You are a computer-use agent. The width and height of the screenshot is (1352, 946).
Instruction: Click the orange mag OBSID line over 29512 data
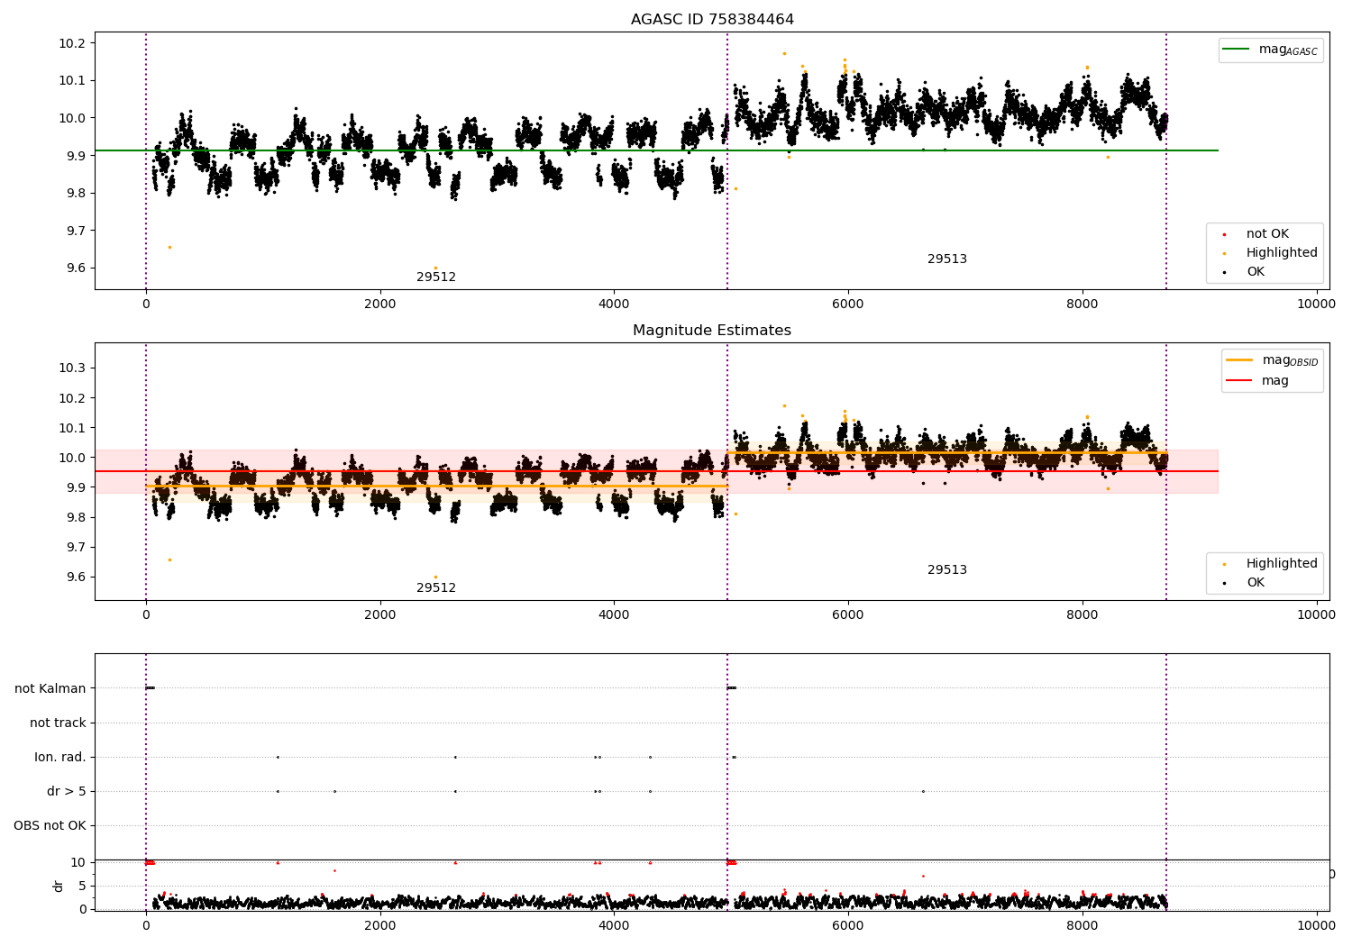coord(436,487)
